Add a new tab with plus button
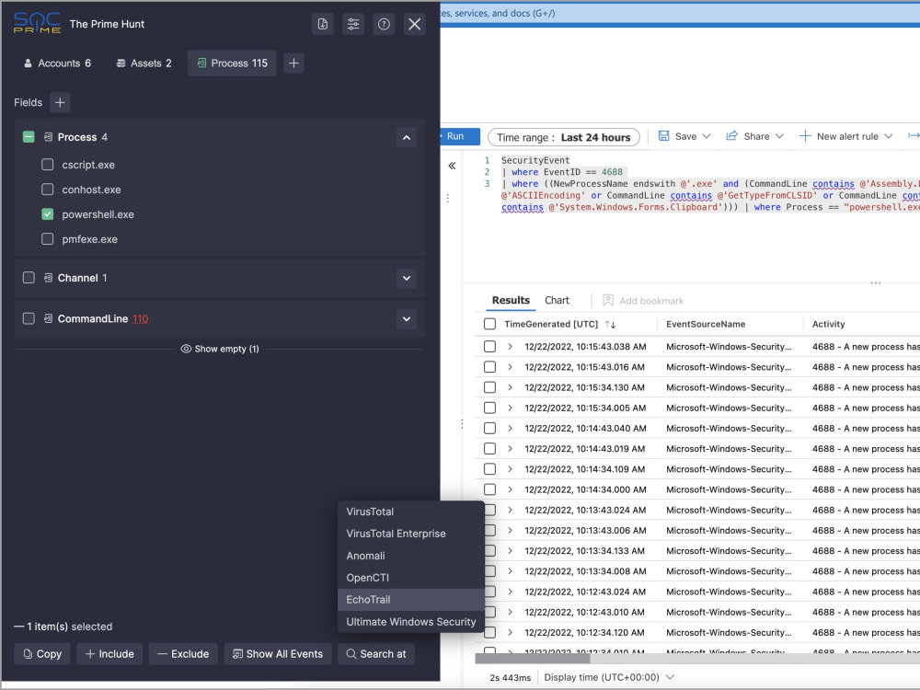This screenshot has width=920, height=690. pyautogui.click(x=294, y=63)
